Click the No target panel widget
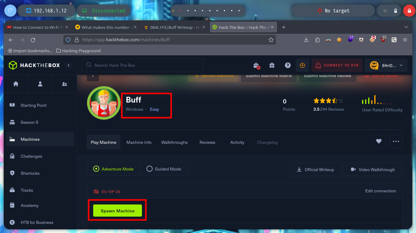416x233 pixels. click(333, 11)
